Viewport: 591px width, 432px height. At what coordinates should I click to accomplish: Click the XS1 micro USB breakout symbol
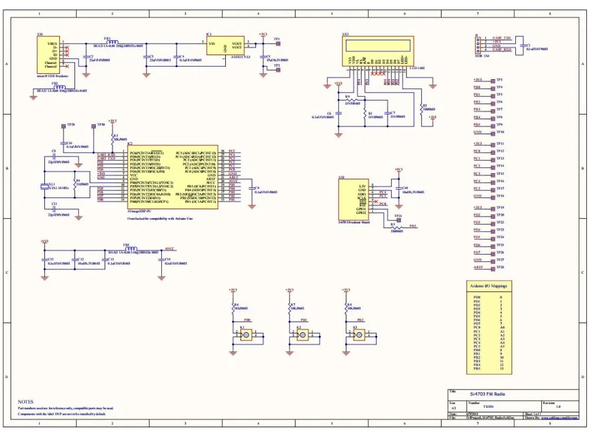[48, 54]
